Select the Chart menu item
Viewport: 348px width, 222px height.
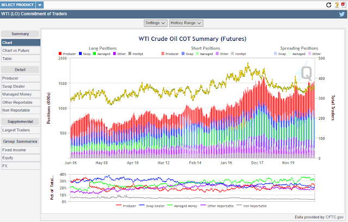click(x=21, y=42)
